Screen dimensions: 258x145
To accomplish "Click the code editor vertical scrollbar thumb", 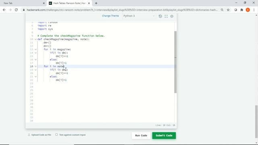I will [175, 62].
